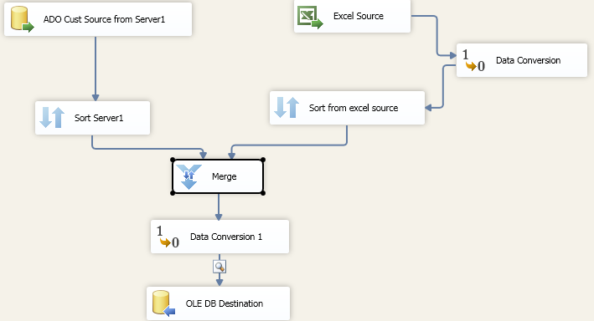Viewport: 594px width, 321px height.
Task: Click the OLE DB Destination cylinder icon
Action: coord(164,303)
